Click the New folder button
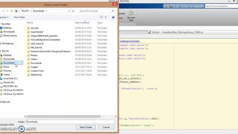This screenshot has width=238, height=134. [x=19, y=17]
